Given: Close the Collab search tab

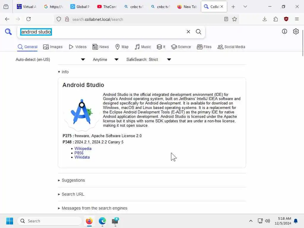Looking at the screenshot, I should tap(222, 7).
